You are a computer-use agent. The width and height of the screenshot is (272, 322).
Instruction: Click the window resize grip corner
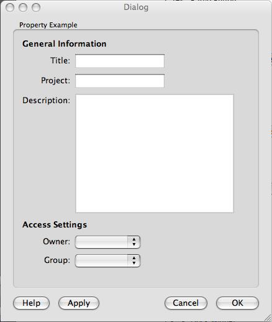coord(268,318)
